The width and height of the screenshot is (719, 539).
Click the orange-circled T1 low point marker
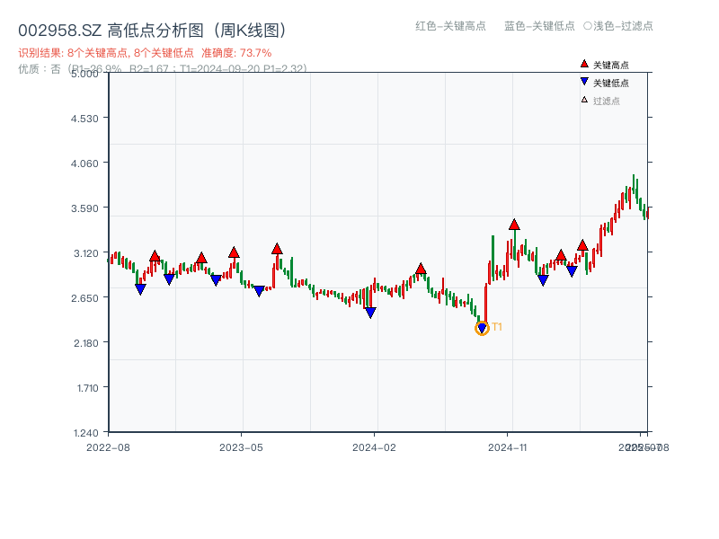tap(482, 328)
